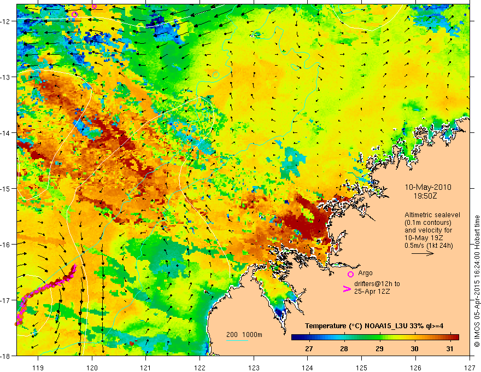481x372 pixels.
Task: Click the 'Temperature (°C) NOAA15_L3U 33% ql>=4' title
Action: 374,326
